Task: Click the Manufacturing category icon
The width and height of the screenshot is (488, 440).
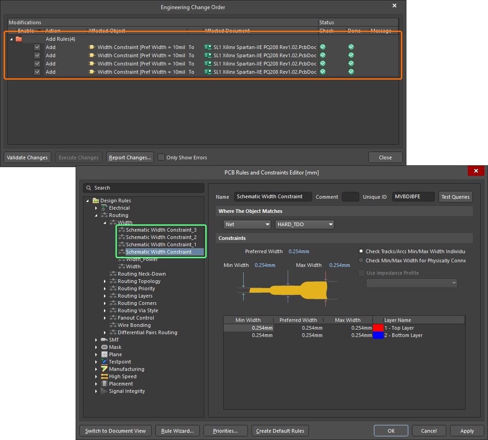Action: [x=104, y=369]
